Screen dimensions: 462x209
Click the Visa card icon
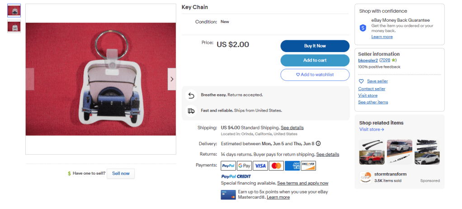pyautogui.click(x=260, y=166)
